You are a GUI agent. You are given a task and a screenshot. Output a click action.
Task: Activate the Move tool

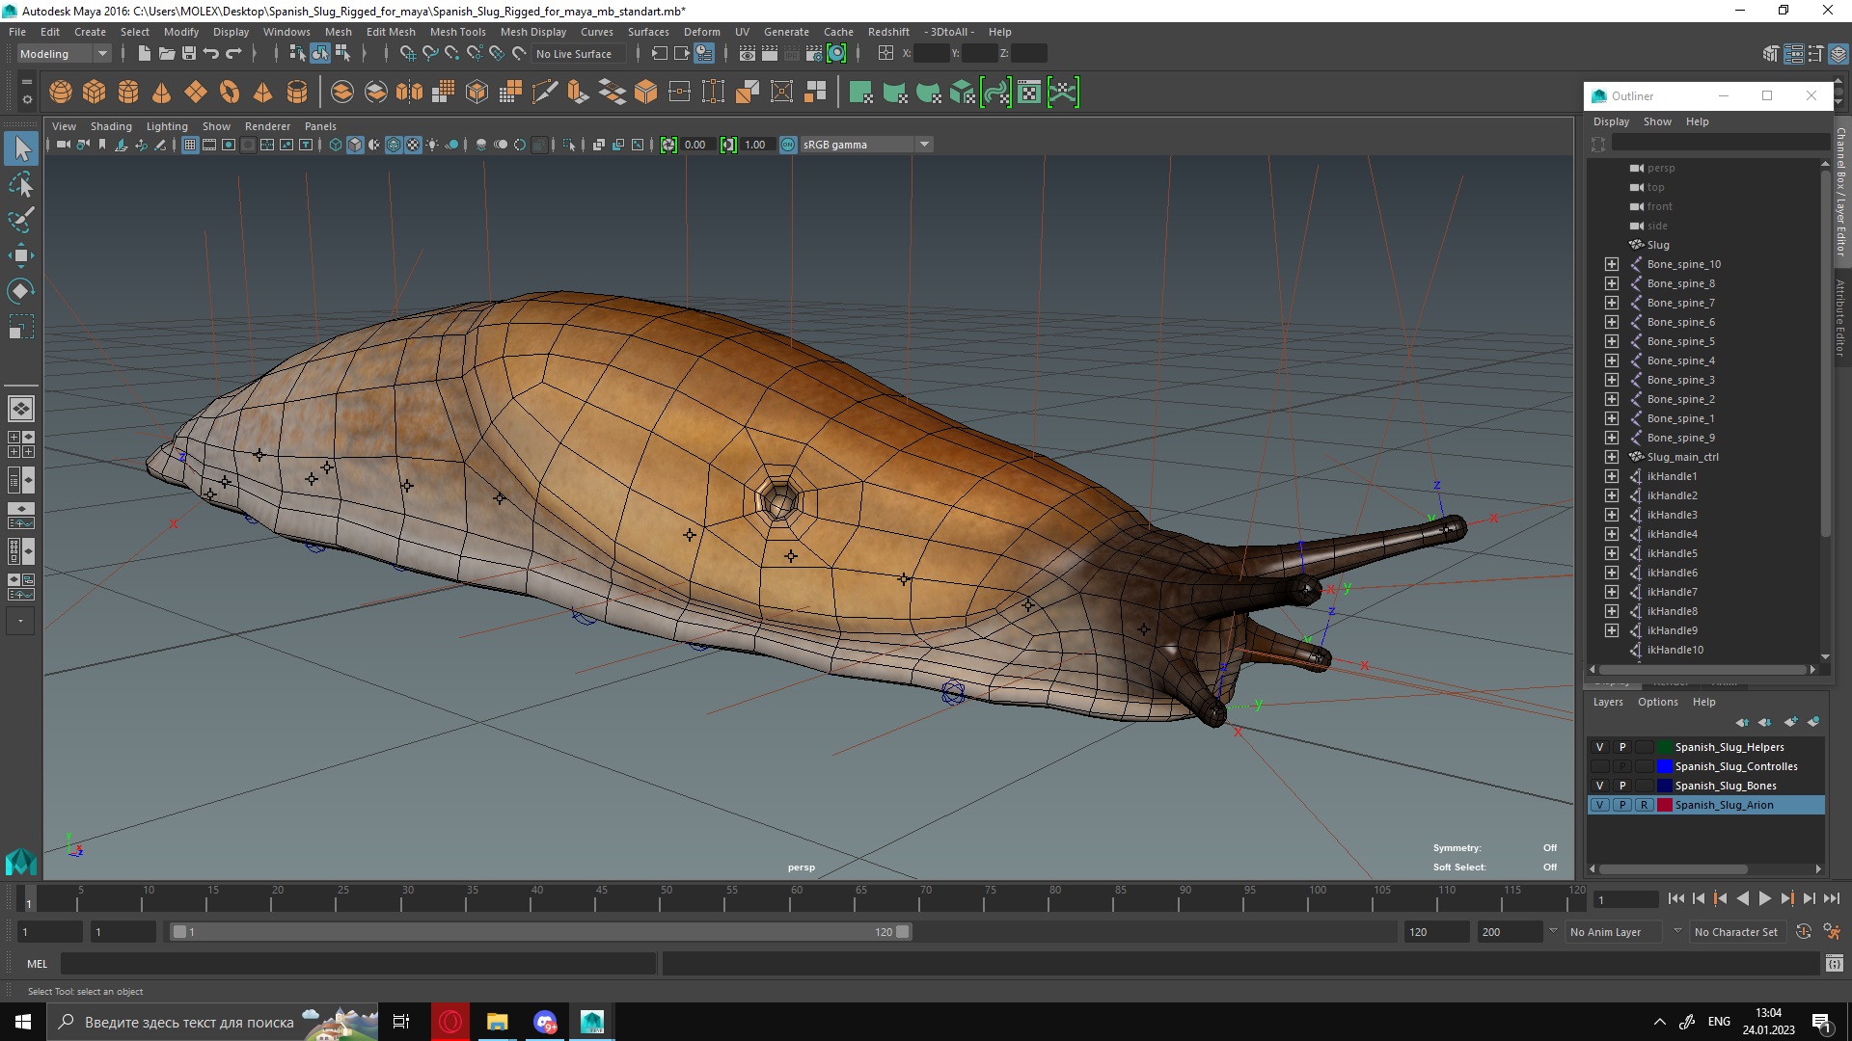coord(21,255)
